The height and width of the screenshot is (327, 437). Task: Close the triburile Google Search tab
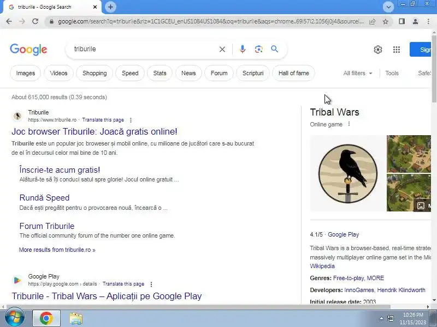95,7
